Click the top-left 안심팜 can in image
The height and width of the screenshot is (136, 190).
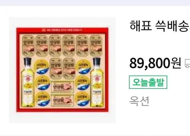coord(28,46)
